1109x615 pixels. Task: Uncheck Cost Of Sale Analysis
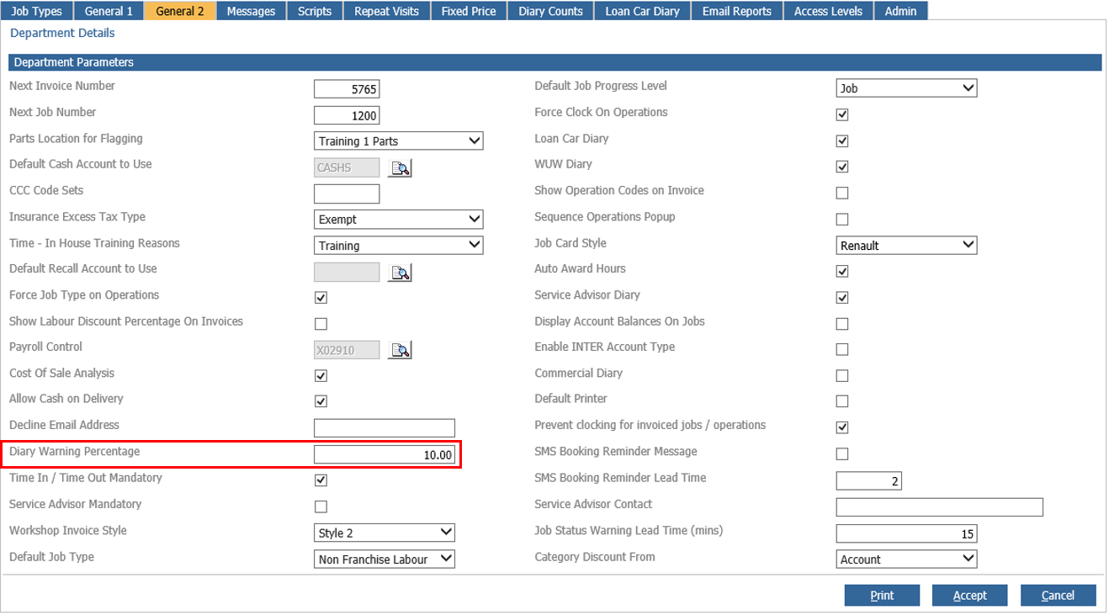point(321,375)
